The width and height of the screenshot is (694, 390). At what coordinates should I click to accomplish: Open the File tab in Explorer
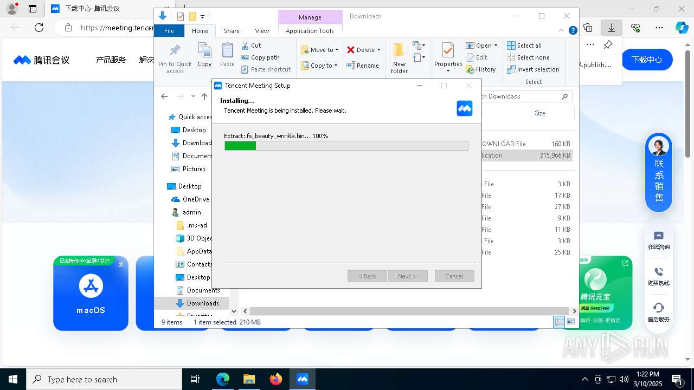point(169,31)
